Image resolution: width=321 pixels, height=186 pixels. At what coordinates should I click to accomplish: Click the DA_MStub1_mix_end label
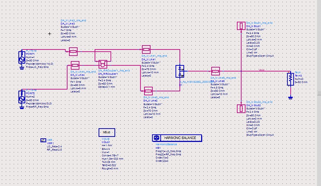click(x=259, y=23)
